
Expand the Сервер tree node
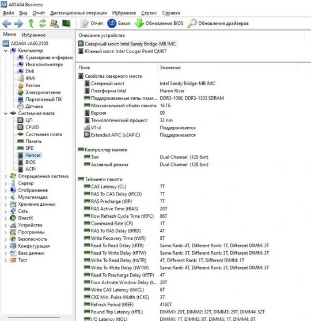click(6, 183)
